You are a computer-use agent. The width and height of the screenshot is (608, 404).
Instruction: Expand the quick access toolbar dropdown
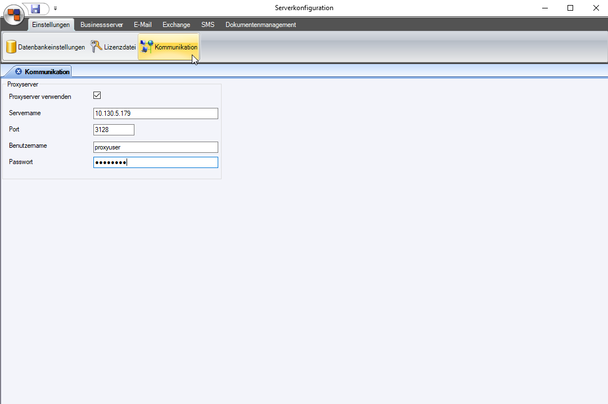pos(55,9)
